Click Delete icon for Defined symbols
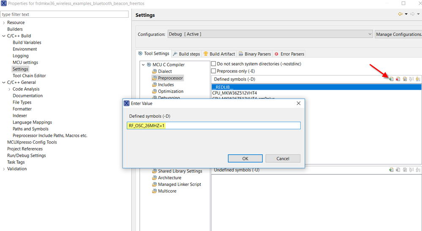 coord(398,79)
